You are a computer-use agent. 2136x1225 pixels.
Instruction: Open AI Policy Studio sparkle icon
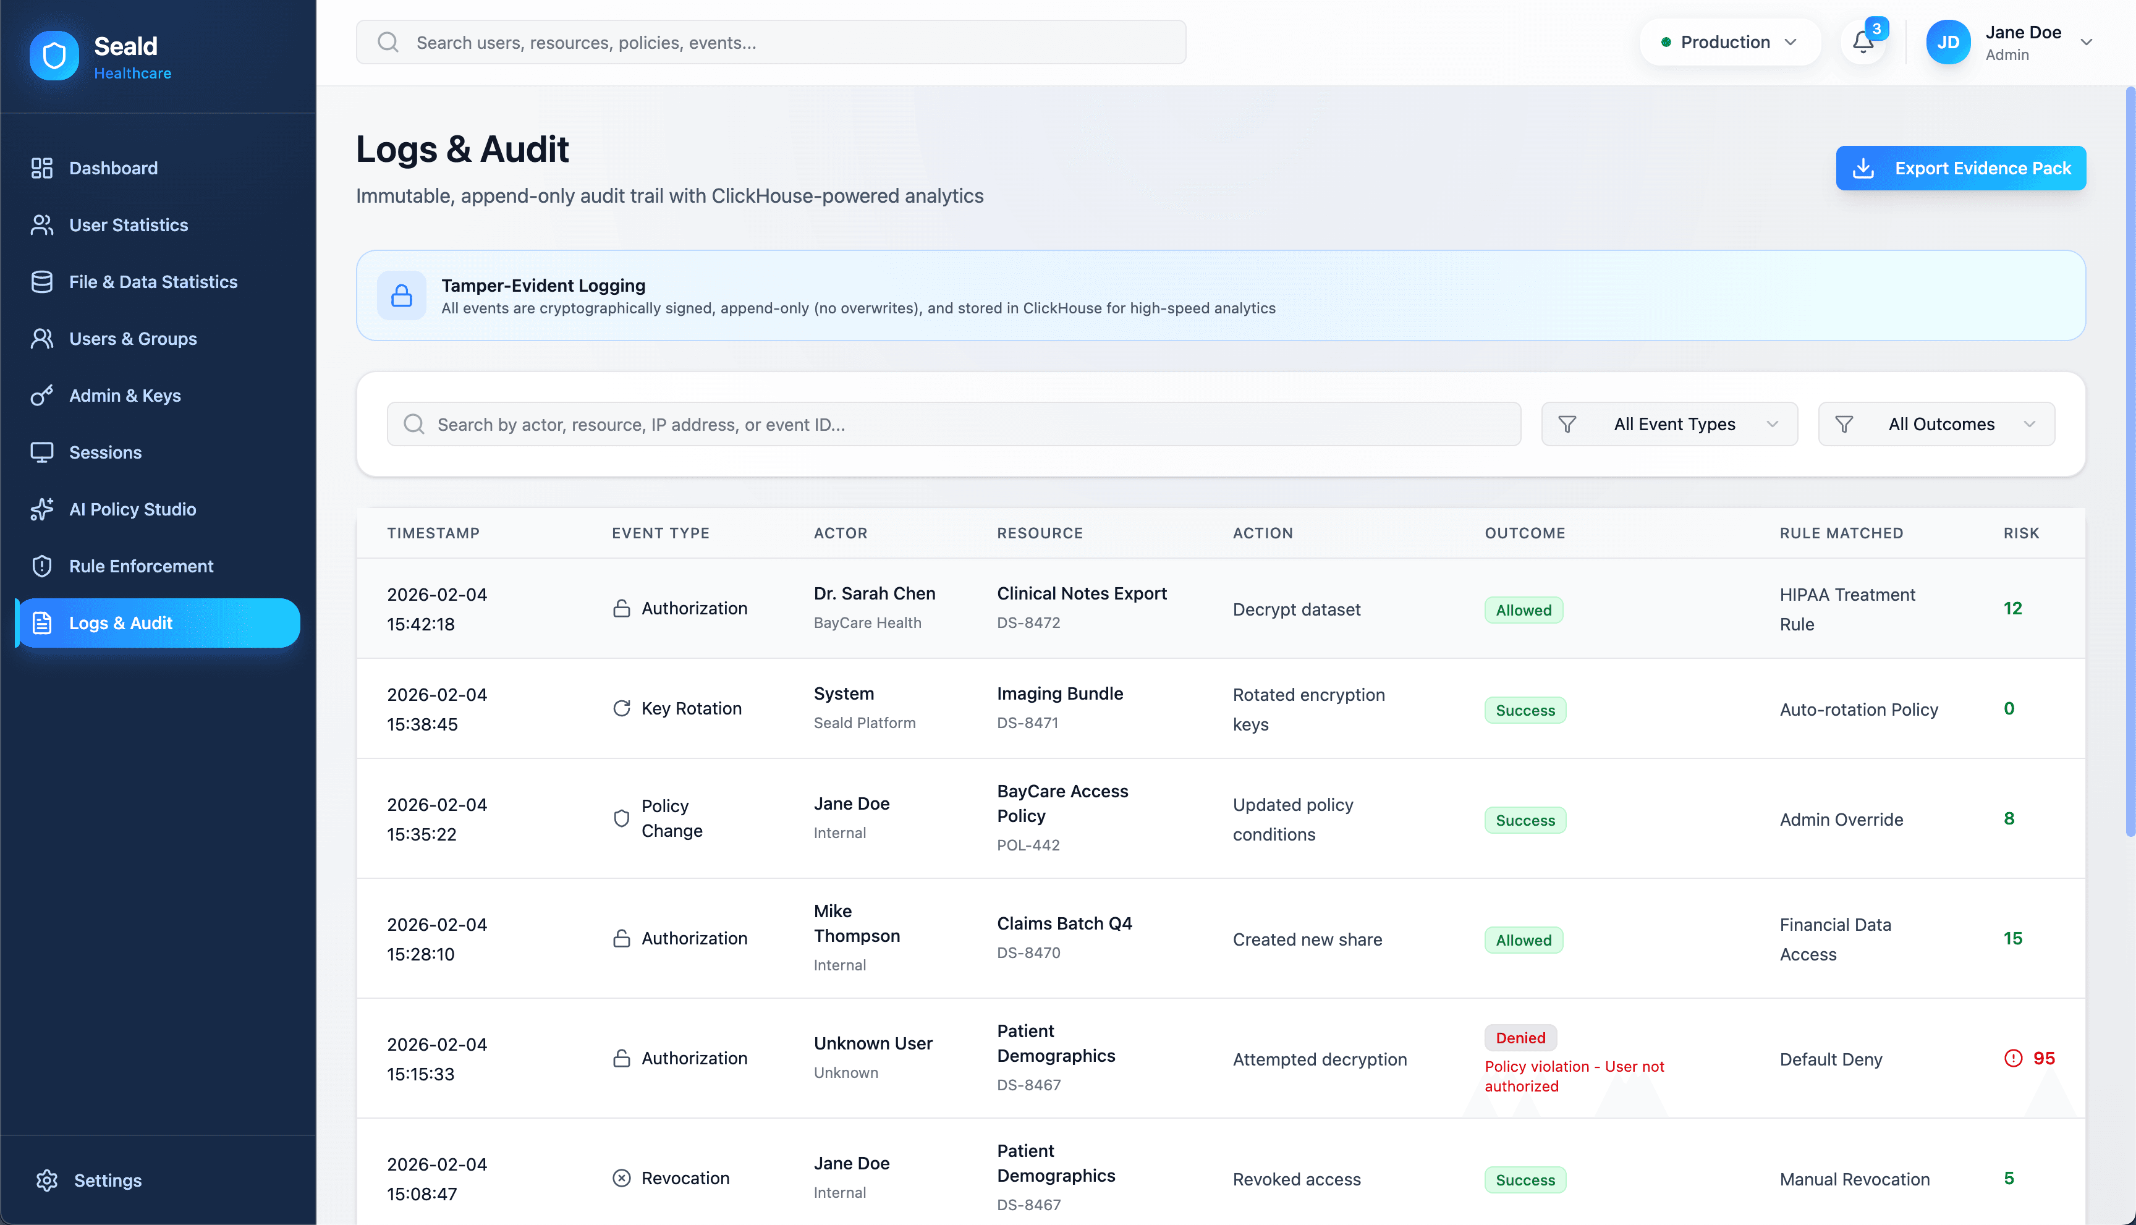coord(42,509)
